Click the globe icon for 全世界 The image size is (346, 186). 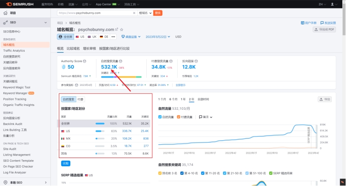tap(60, 37)
